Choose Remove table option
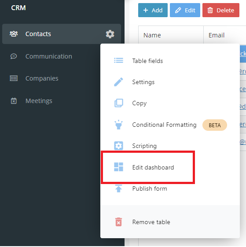The height and width of the screenshot is (247, 246). tap(170, 222)
